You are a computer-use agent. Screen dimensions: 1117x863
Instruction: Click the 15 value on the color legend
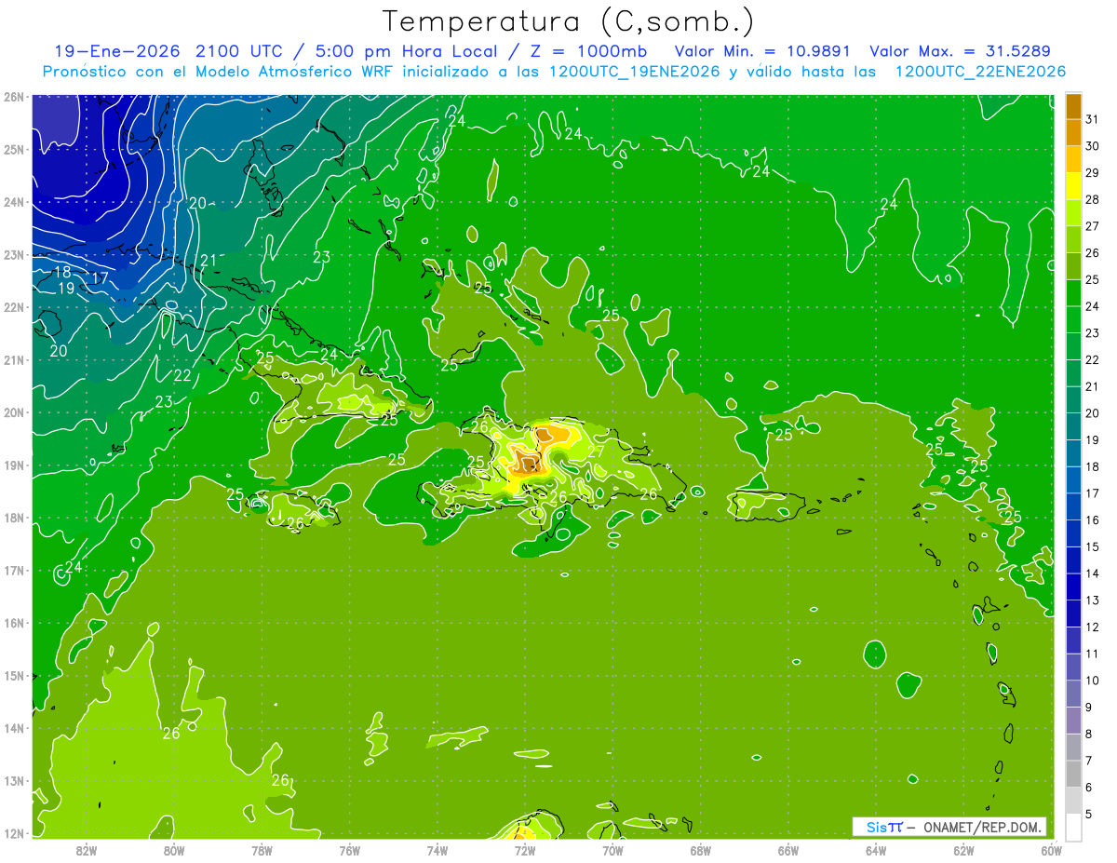(x=1092, y=547)
